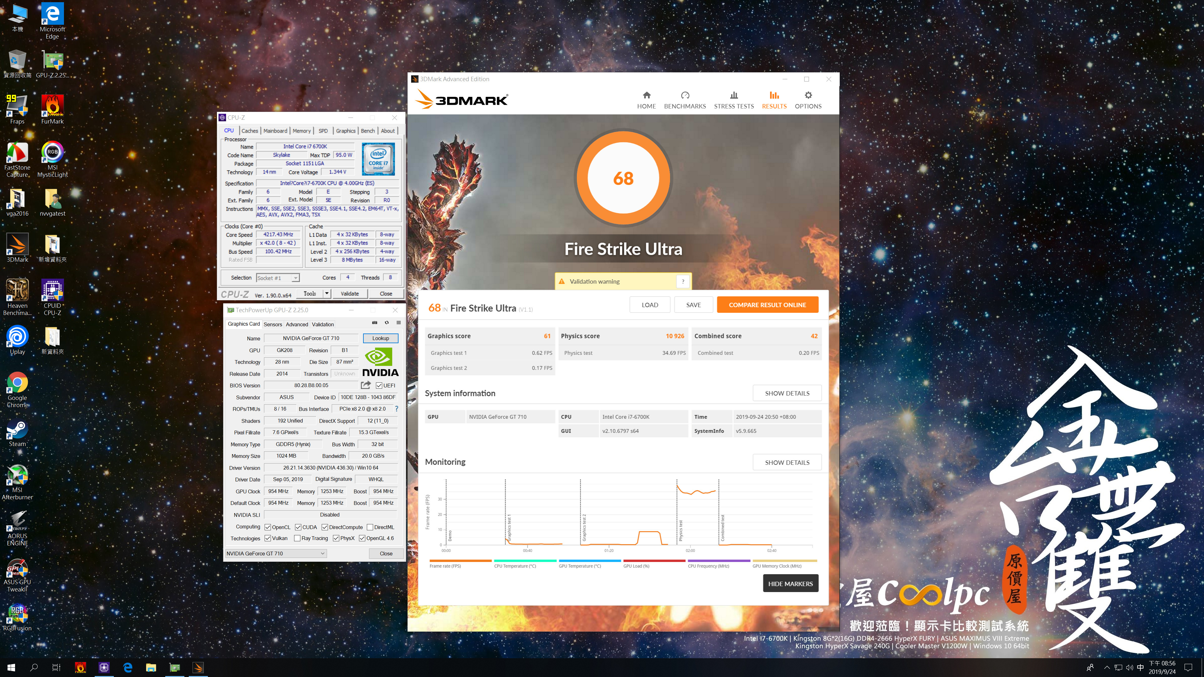Screen dimensions: 1204x677
Task: Click the Bus Interface question mark in GPU-Z
Action: [397, 409]
